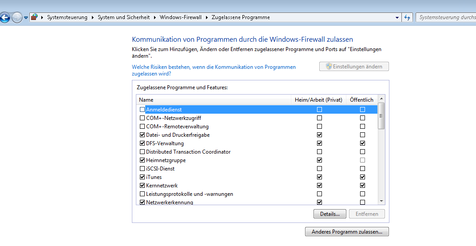Click the Control Panel firewall icon in address bar
This screenshot has width=476, height=246.
tap(34, 17)
